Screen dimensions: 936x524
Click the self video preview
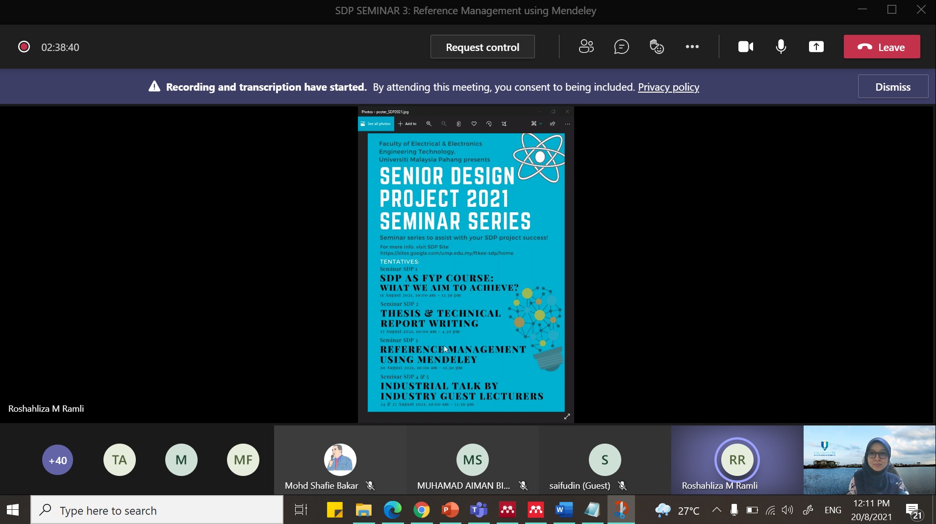tap(869, 460)
